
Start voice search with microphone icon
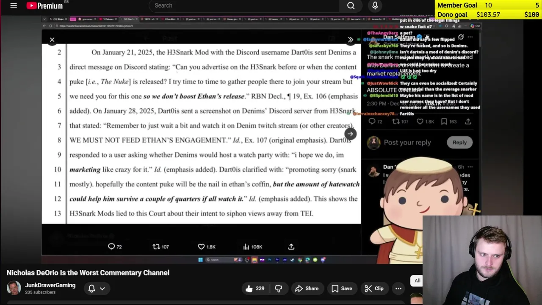pos(375,6)
